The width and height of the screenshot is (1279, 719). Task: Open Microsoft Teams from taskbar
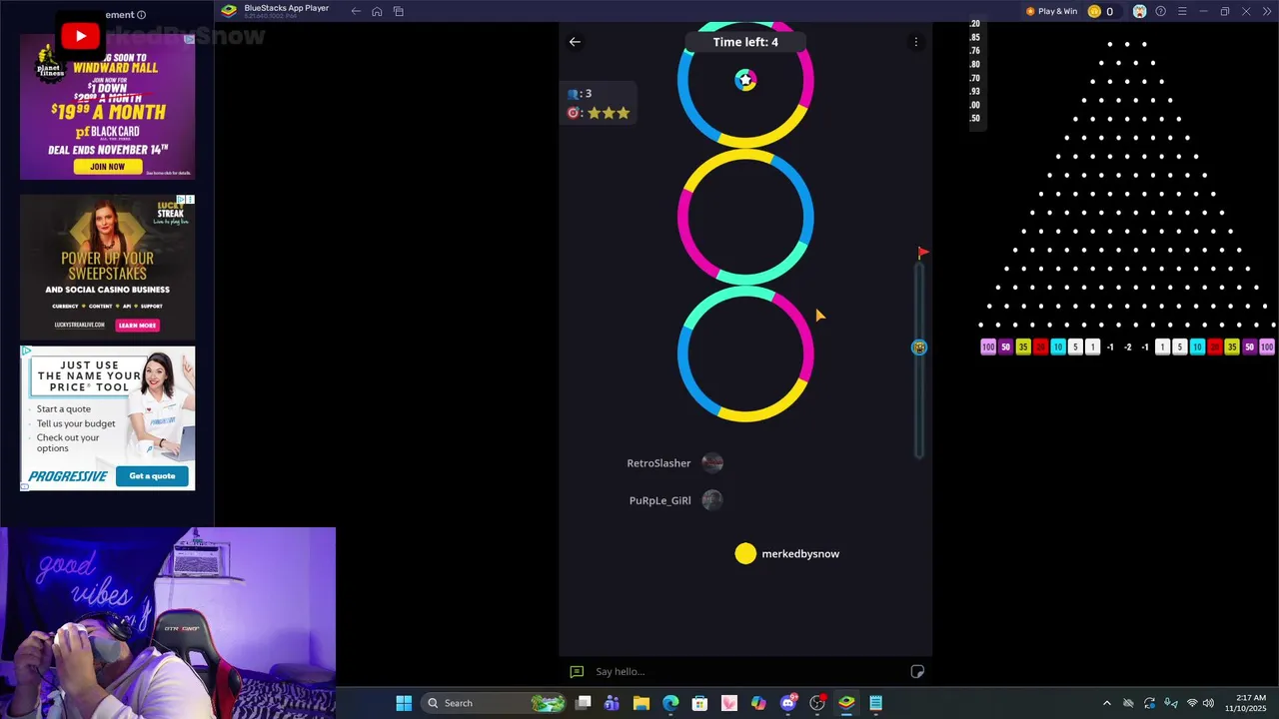click(612, 703)
